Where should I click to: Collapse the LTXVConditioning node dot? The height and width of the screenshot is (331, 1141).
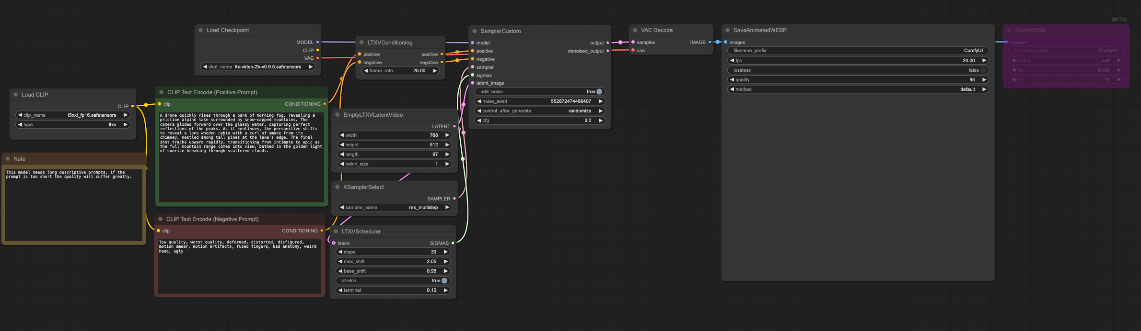point(361,43)
